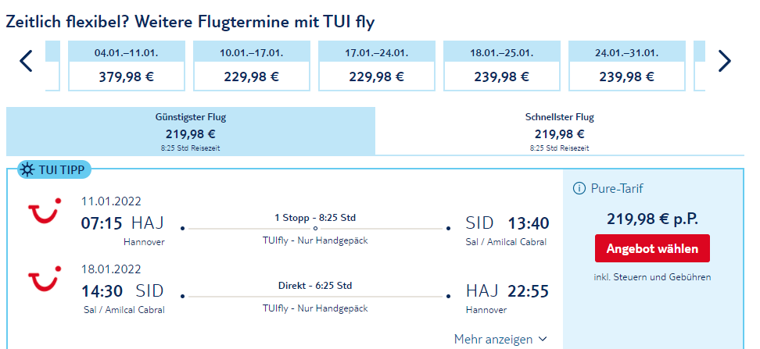Image resolution: width=760 pixels, height=349 pixels.
Task: Click Angebot wählen button
Action: [x=652, y=249]
